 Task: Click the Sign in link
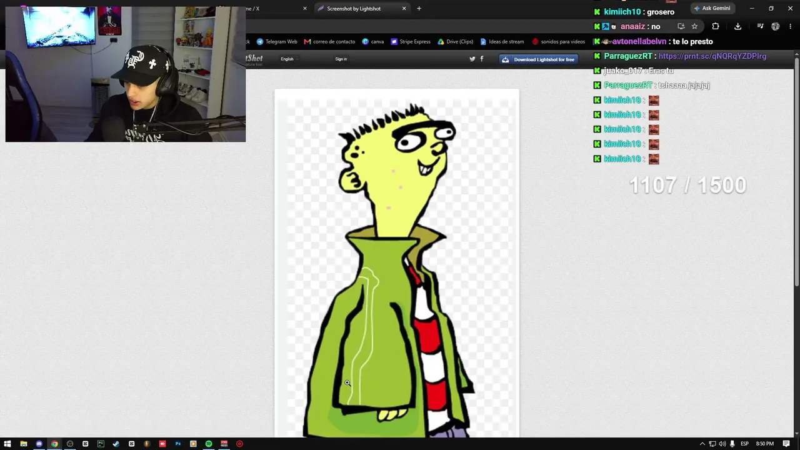(x=341, y=59)
